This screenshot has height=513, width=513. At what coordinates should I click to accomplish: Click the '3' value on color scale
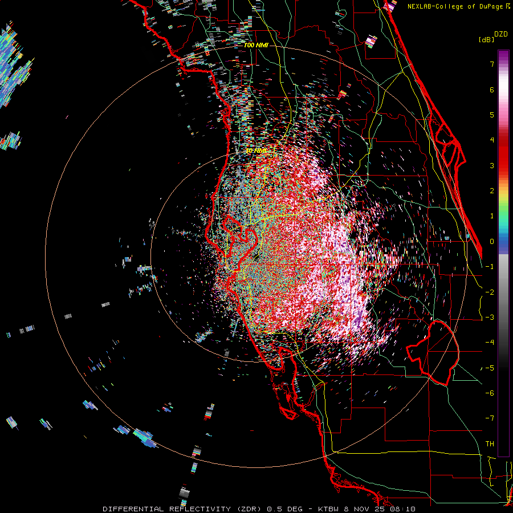pos(492,165)
